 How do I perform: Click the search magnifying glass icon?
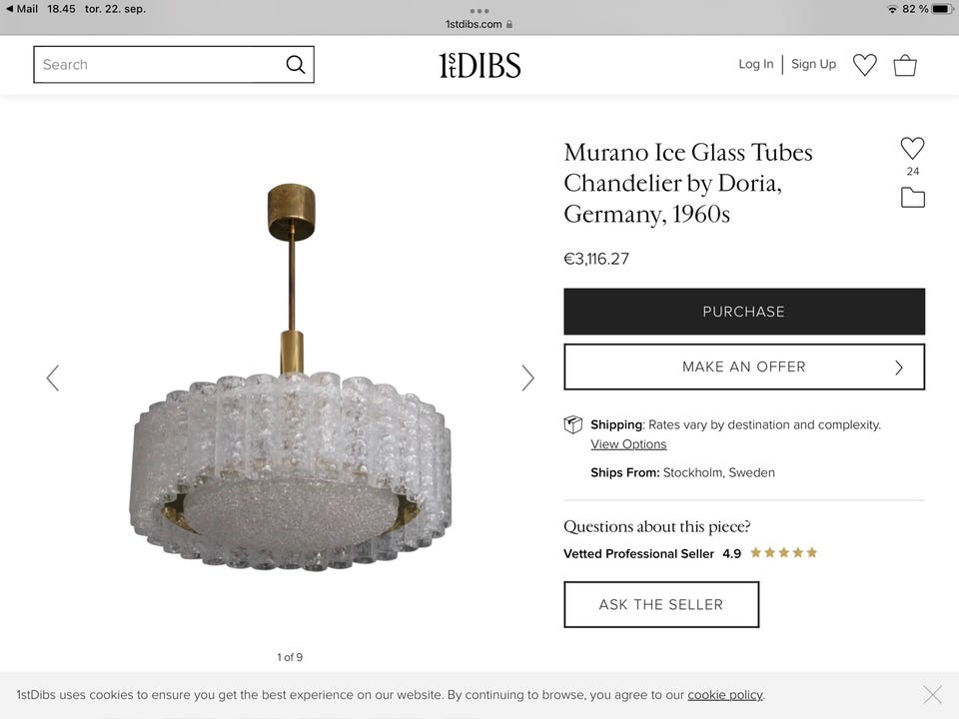(x=295, y=65)
